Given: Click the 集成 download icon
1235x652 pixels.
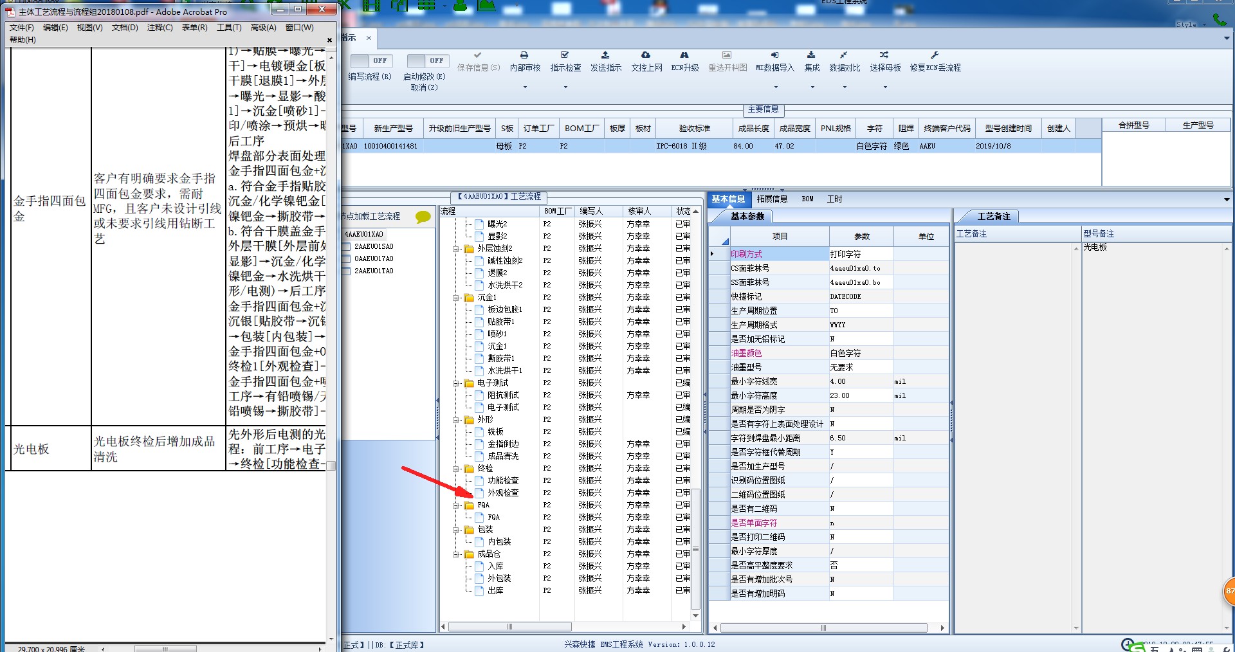Looking at the screenshot, I should 811,55.
